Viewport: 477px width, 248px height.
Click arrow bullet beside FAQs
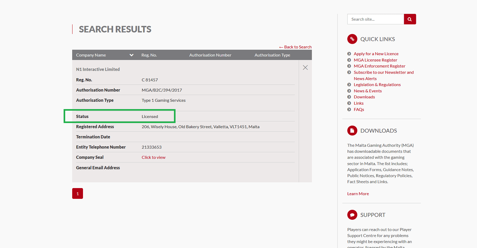pos(349,109)
